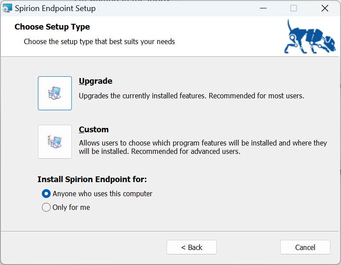The image size is (341, 265).
Task: Click the Spirion robot dog logo
Action: [311, 37]
